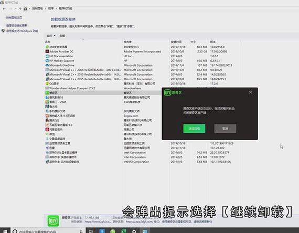This screenshot has height=233, width=299.
Task: Expand chevron after 控制面板 breadcrumb
Action: click(46, 8)
